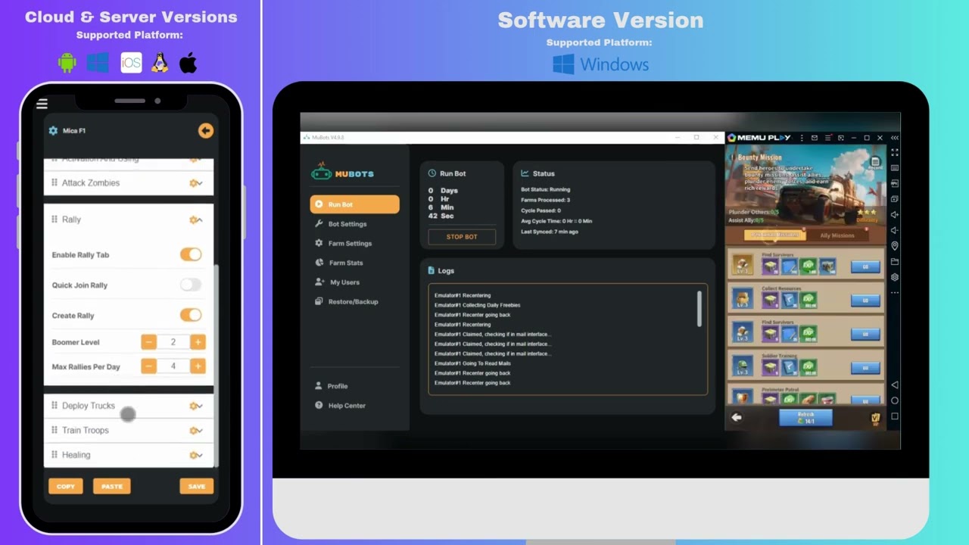Image resolution: width=969 pixels, height=545 pixels.
Task: Click the log line "Emulator#1 Going To Read Mails"
Action: click(x=472, y=363)
